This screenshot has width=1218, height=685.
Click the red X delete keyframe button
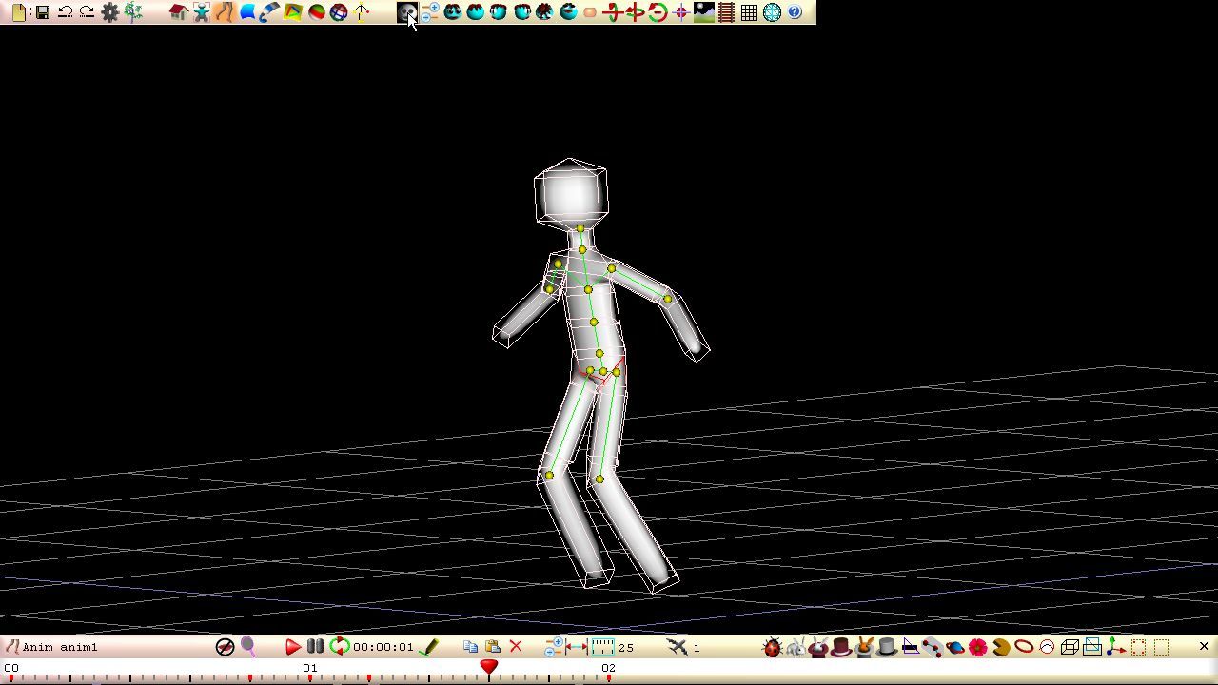[x=516, y=647]
